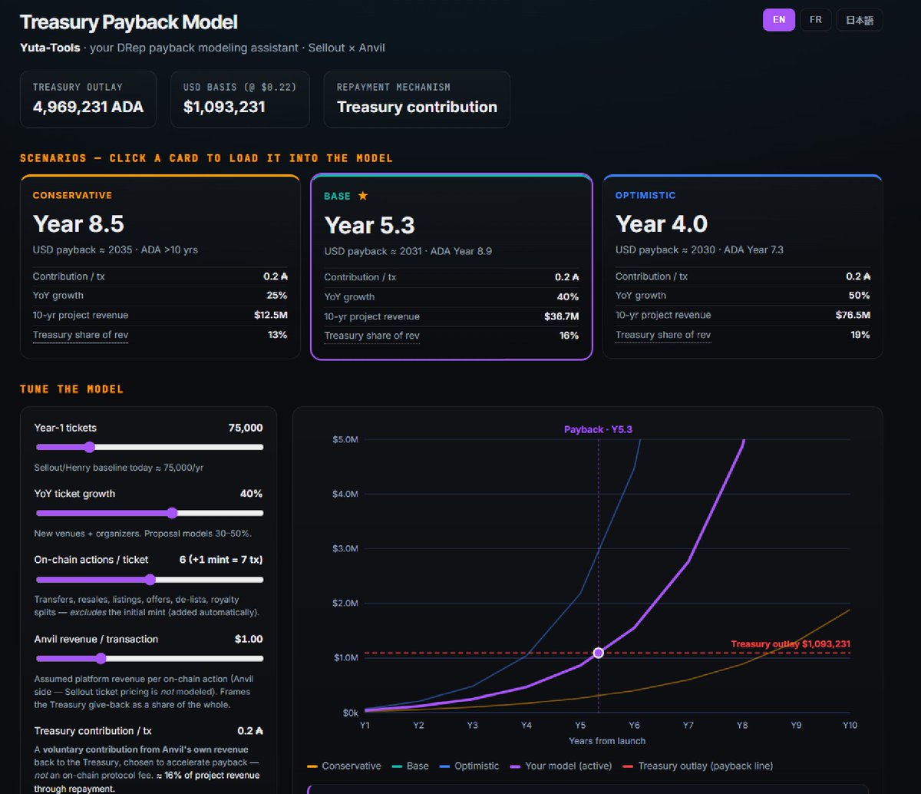Load the Conservative scenario card
This screenshot has width=921, height=794.
tap(160, 266)
